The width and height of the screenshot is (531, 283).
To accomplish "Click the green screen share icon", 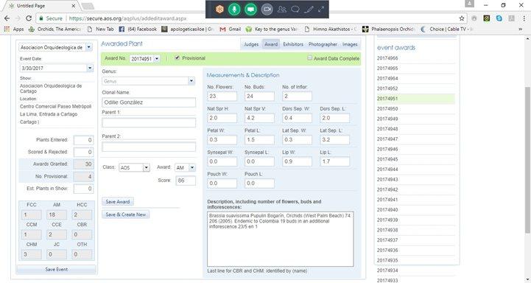I will 250,9.
